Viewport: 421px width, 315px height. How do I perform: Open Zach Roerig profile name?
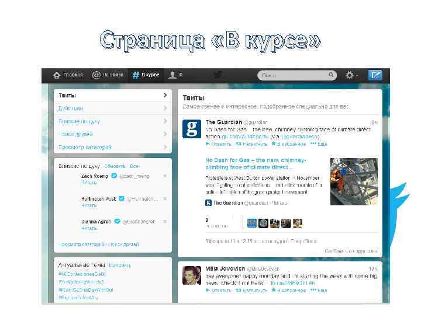tap(94, 176)
